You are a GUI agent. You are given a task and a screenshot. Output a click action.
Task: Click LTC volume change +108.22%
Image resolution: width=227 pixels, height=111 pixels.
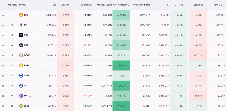(x=121, y=86)
